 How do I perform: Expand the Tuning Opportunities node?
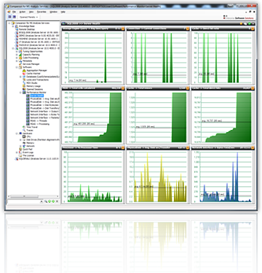tap(17, 52)
